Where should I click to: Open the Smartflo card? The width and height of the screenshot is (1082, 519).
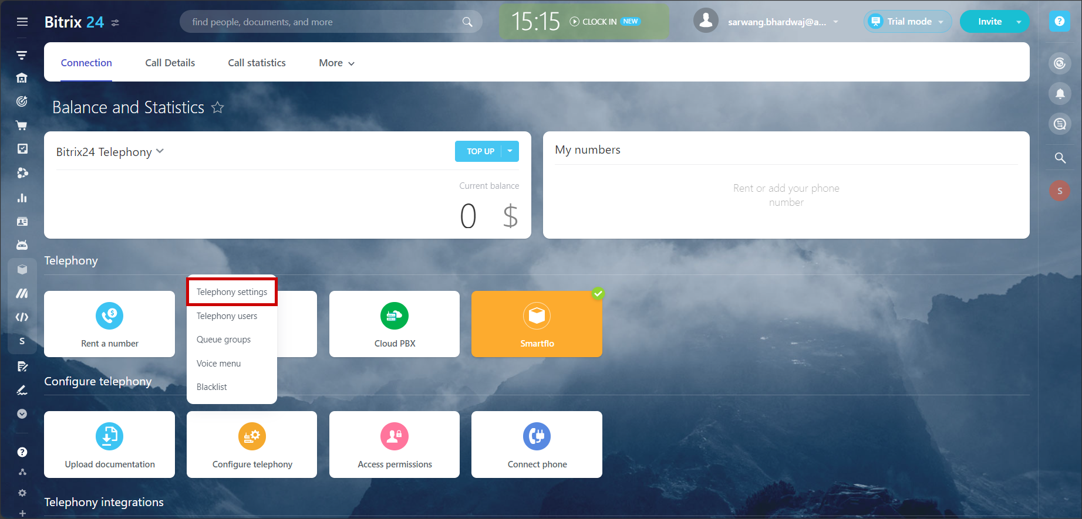[537, 324]
